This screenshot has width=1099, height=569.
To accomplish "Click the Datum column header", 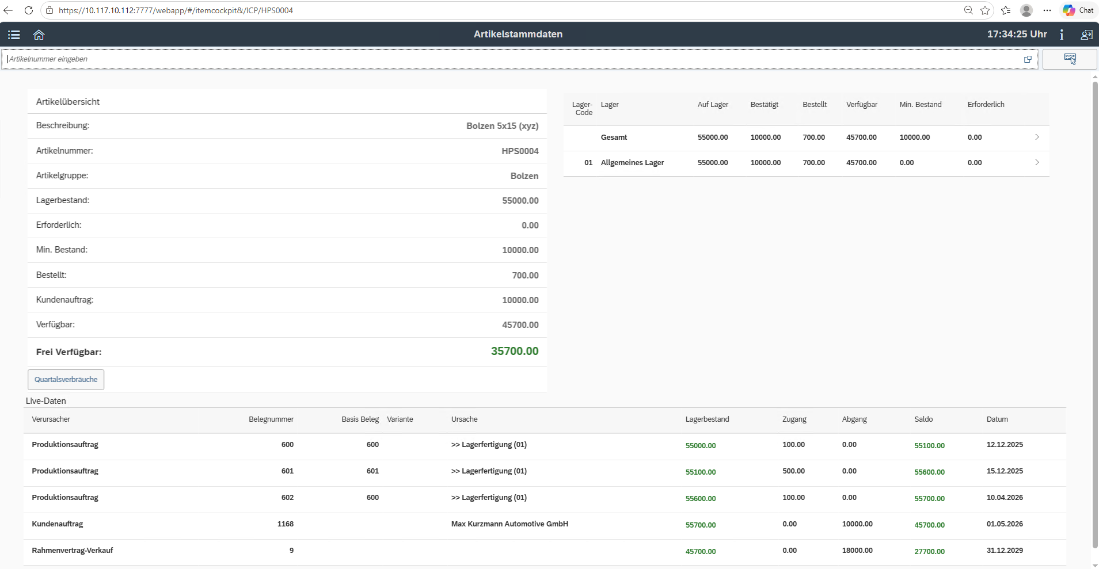I will tap(997, 419).
